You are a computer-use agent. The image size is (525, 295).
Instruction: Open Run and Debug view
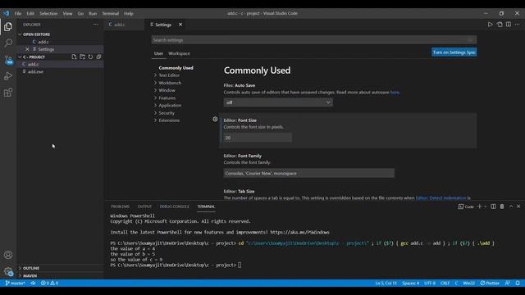[x=8, y=76]
